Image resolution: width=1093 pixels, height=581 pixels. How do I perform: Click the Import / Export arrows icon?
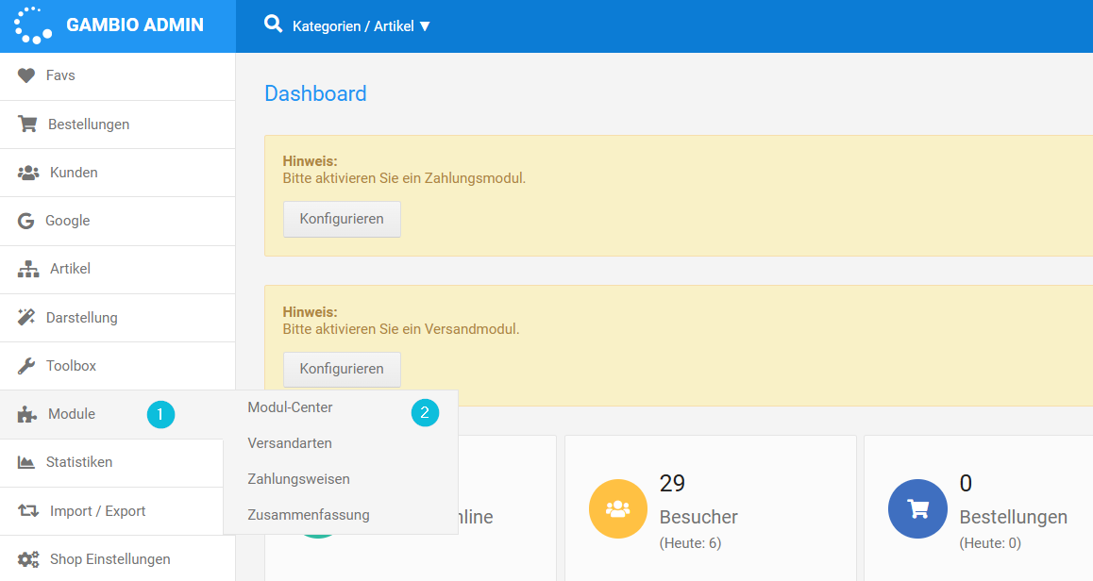point(28,510)
